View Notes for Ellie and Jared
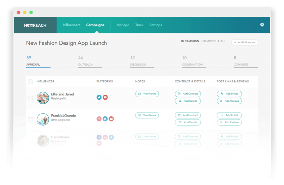The width and height of the screenshot is (284, 185). (x=147, y=94)
